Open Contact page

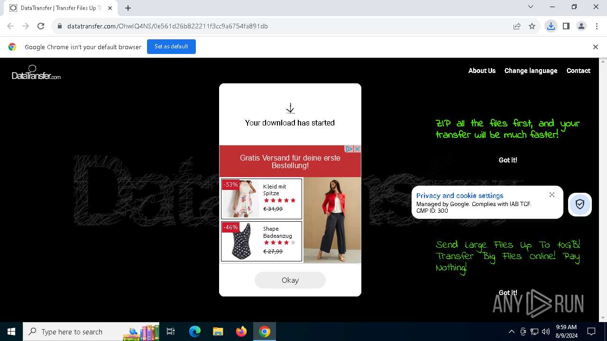[578, 71]
